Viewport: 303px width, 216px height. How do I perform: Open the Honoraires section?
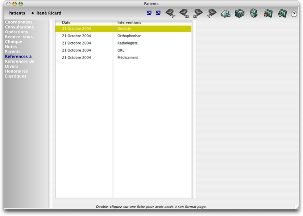point(16,71)
